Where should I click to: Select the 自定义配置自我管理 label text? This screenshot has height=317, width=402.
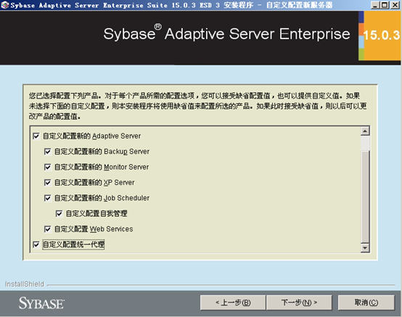97,213
